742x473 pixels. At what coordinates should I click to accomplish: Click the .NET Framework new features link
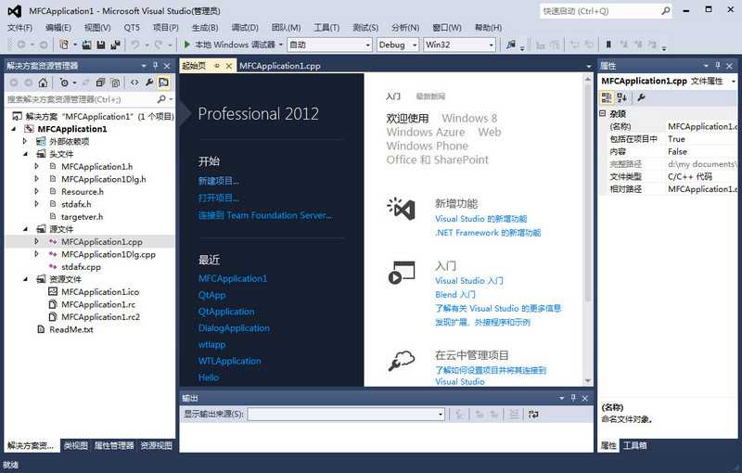click(488, 233)
